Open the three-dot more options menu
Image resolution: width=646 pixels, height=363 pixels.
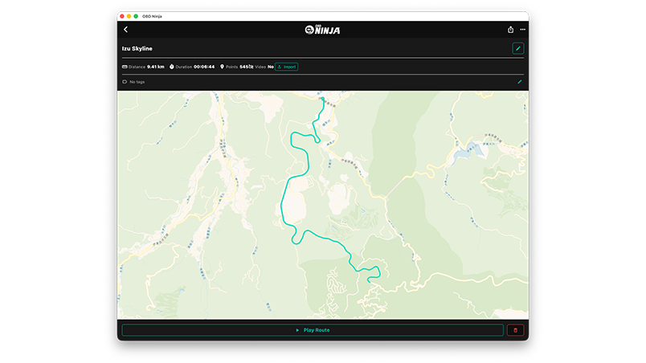pyautogui.click(x=522, y=30)
